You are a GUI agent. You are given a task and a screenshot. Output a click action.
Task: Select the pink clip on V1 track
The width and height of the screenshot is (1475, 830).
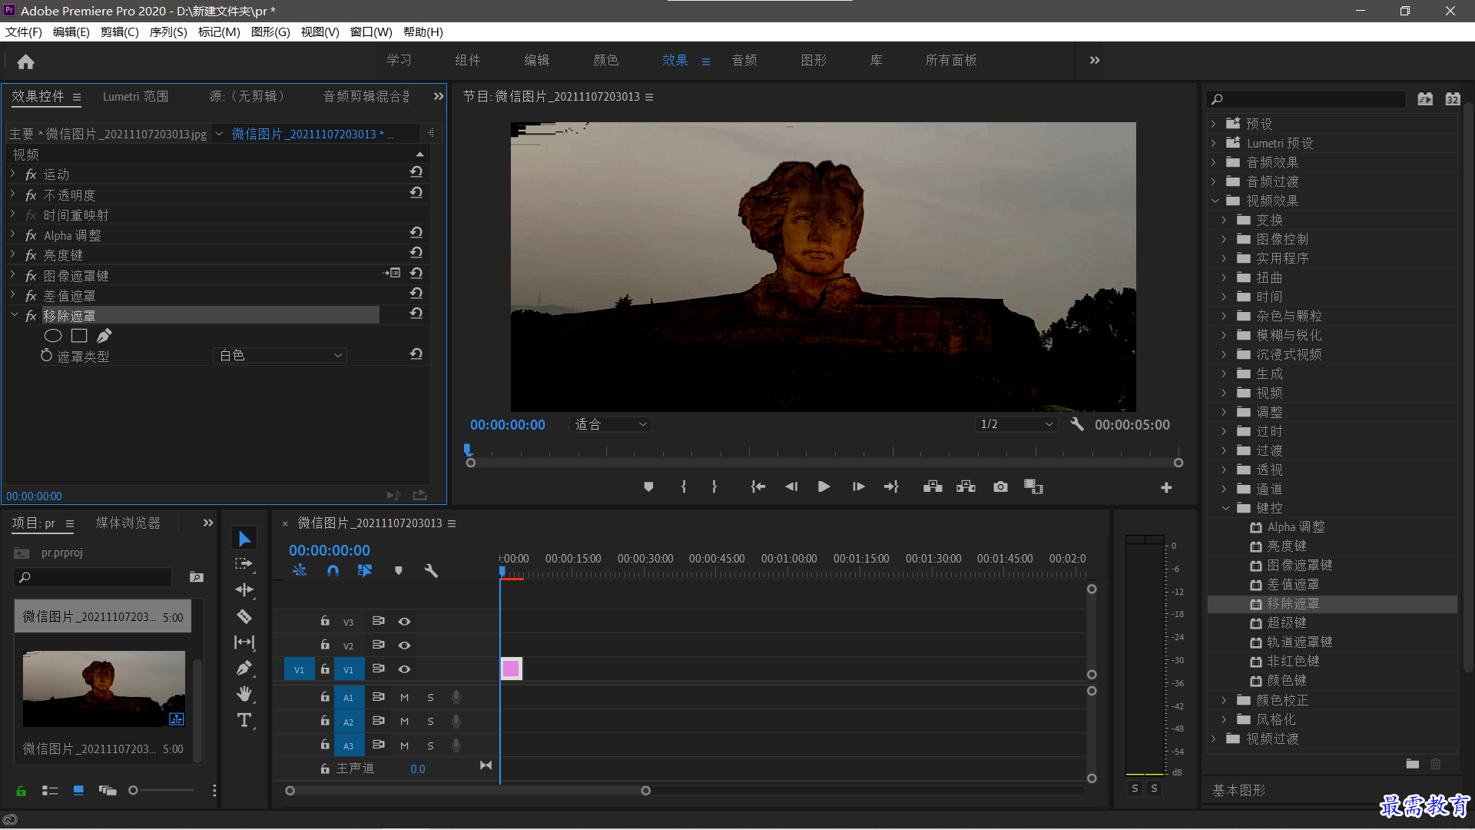(511, 669)
